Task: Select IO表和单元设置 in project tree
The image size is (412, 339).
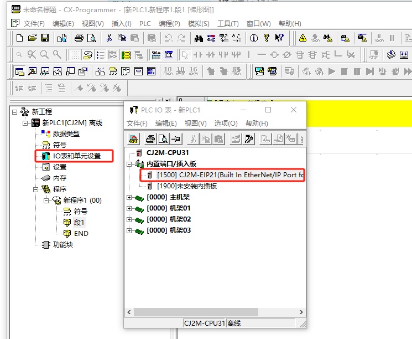Action: click(x=76, y=156)
